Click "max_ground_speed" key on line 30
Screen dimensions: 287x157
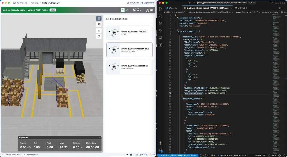(x=193, y=93)
